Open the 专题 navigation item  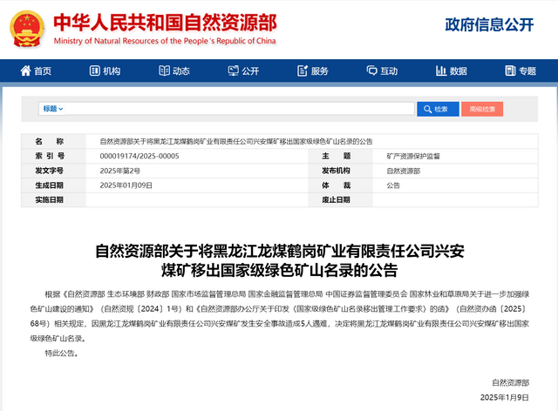[521, 71]
